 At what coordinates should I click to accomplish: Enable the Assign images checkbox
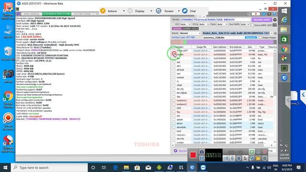(260, 37)
